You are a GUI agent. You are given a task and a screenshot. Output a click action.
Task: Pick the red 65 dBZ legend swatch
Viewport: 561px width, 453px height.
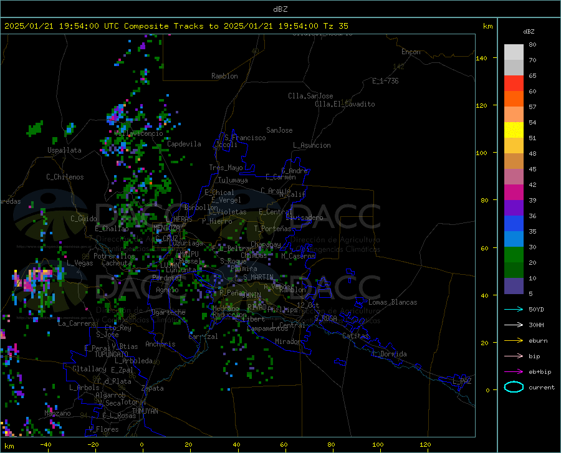514,83
